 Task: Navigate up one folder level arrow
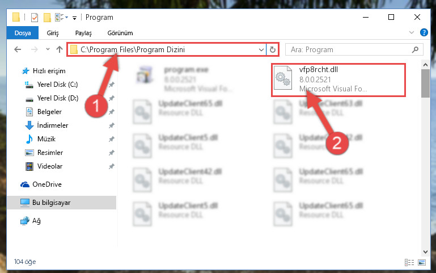pyautogui.click(x=59, y=49)
